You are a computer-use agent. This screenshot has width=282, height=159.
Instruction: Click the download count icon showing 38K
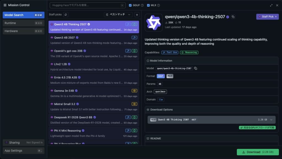tap(166, 23)
